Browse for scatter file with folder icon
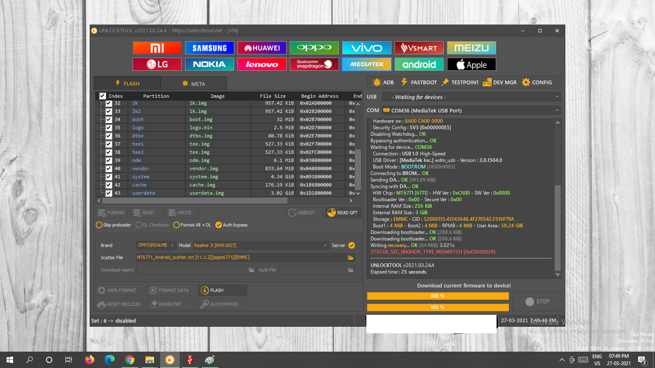This screenshot has height=368, width=655. pyautogui.click(x=350, y=258)
